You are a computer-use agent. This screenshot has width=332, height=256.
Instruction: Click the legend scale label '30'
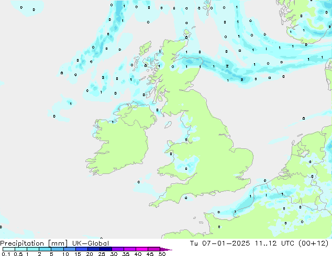pos(114,254)
